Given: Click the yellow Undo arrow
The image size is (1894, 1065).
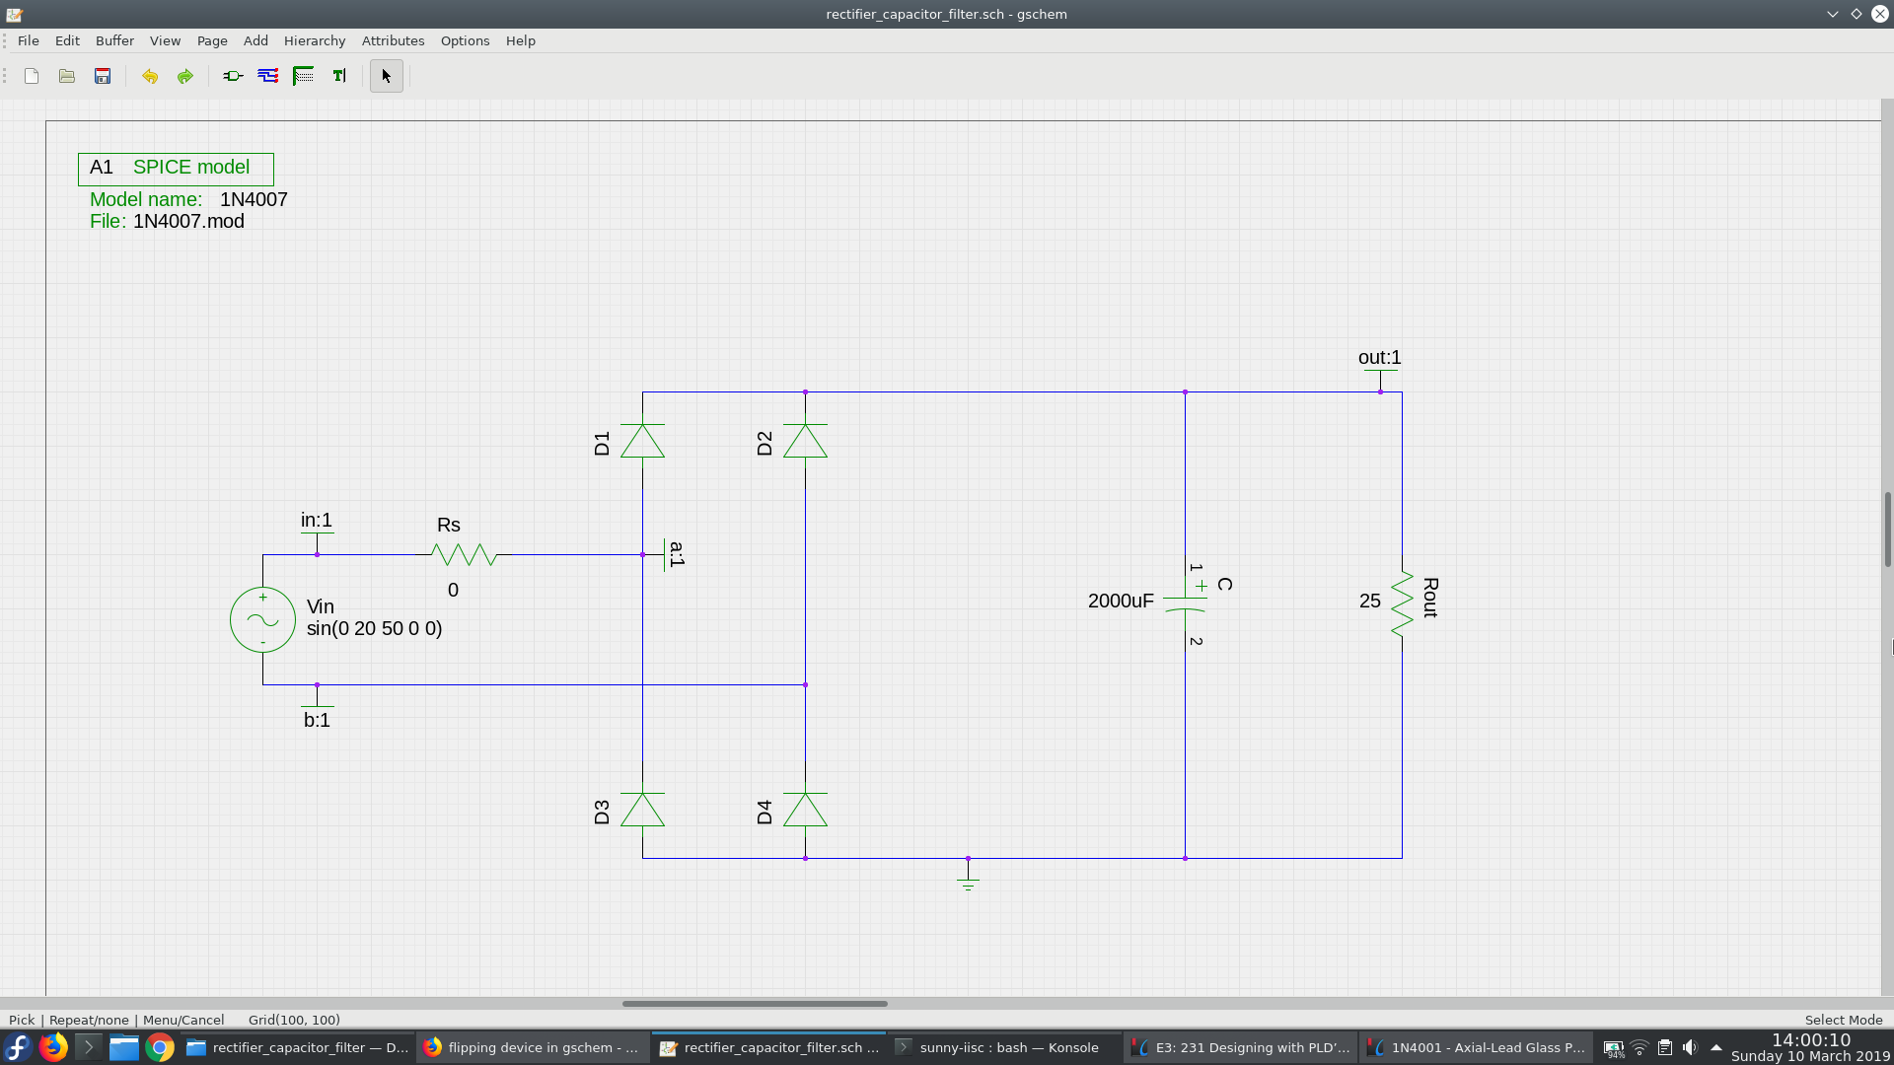Looking at the screenshot, I should point(150,76).
